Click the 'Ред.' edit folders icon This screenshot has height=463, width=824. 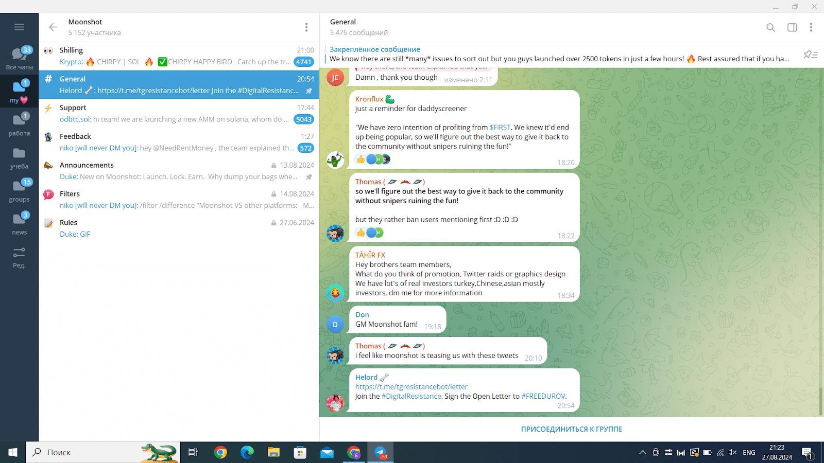(19, 257)
